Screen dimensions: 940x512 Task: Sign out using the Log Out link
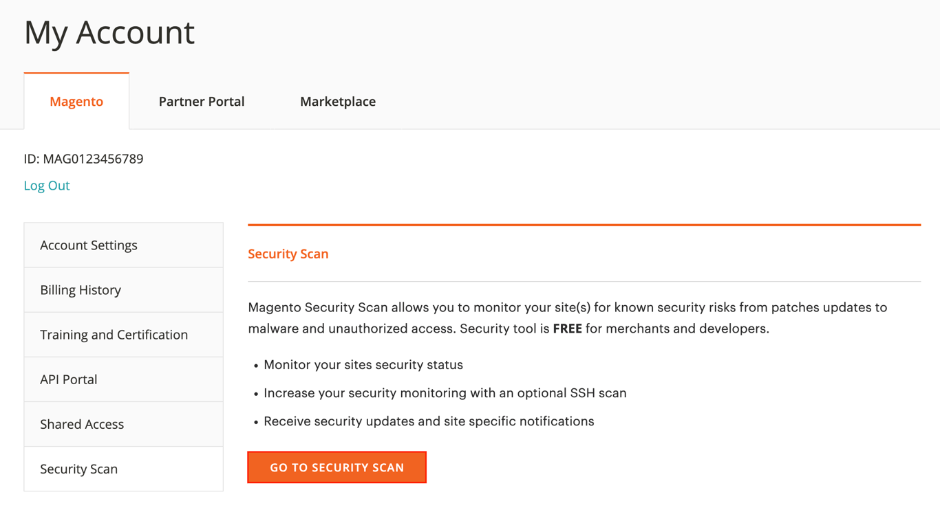pyautogui.click(x=46, y=185)
